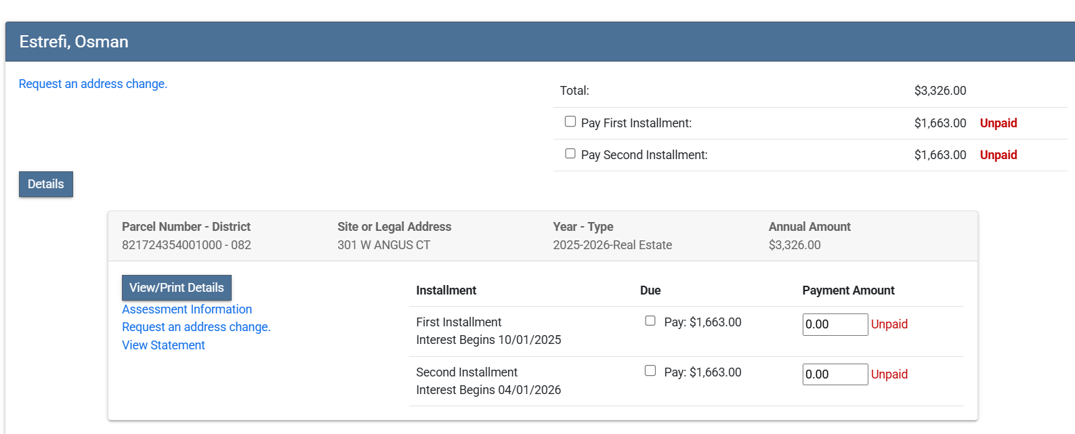Click the Annual Amount value $3,326.00
1075x434 pixels.
pos(794,245)
